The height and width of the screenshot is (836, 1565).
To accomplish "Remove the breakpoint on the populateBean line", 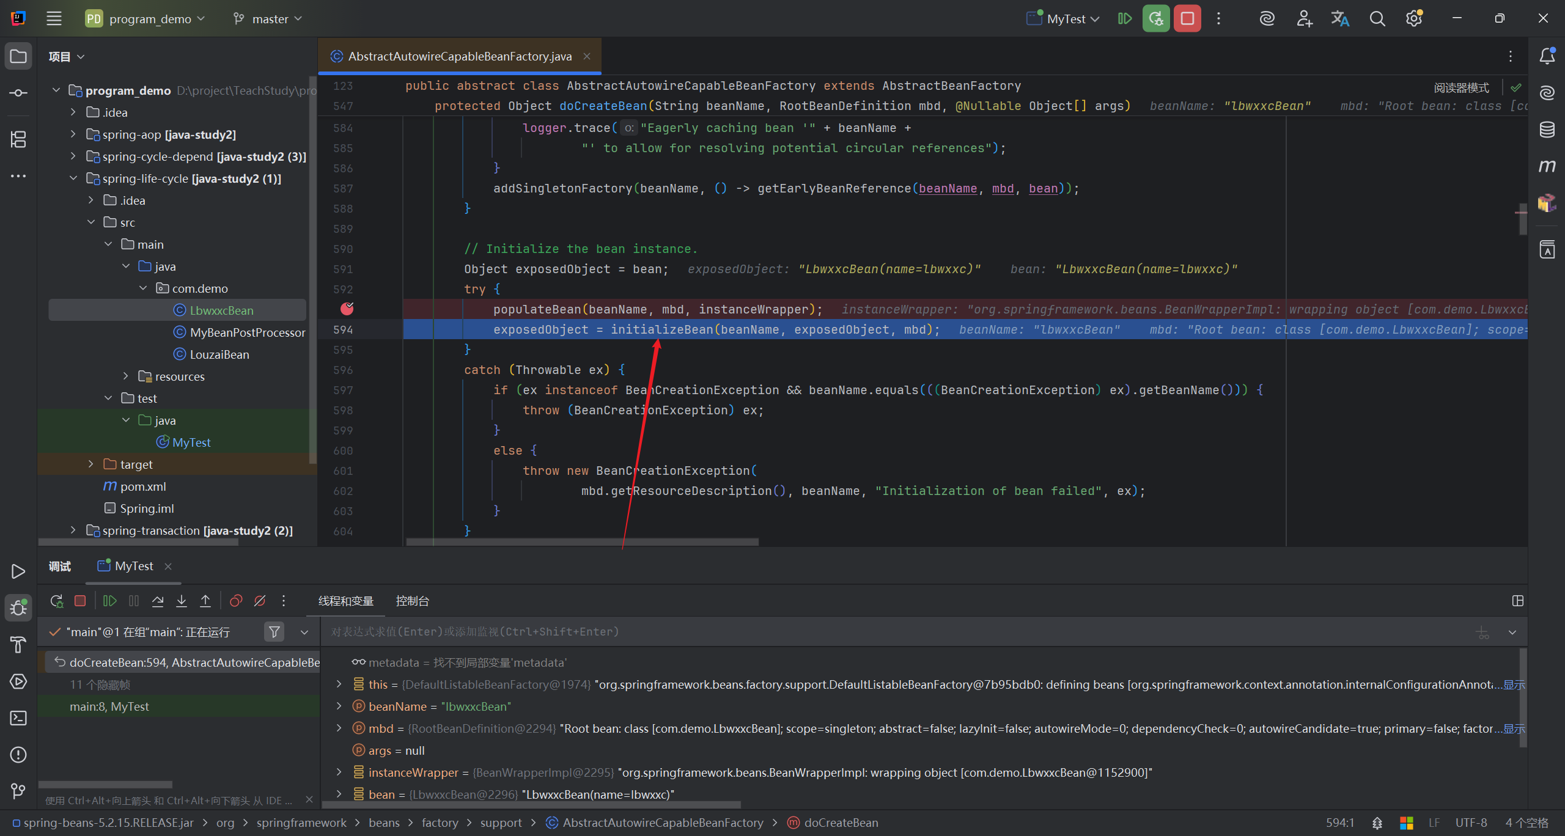I will click(347, 309).
